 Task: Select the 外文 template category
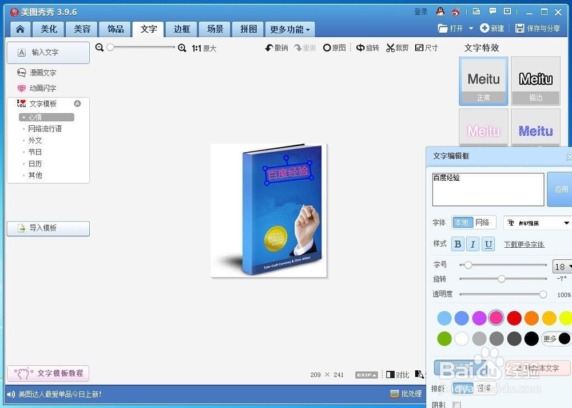click(x=35, y=141)
